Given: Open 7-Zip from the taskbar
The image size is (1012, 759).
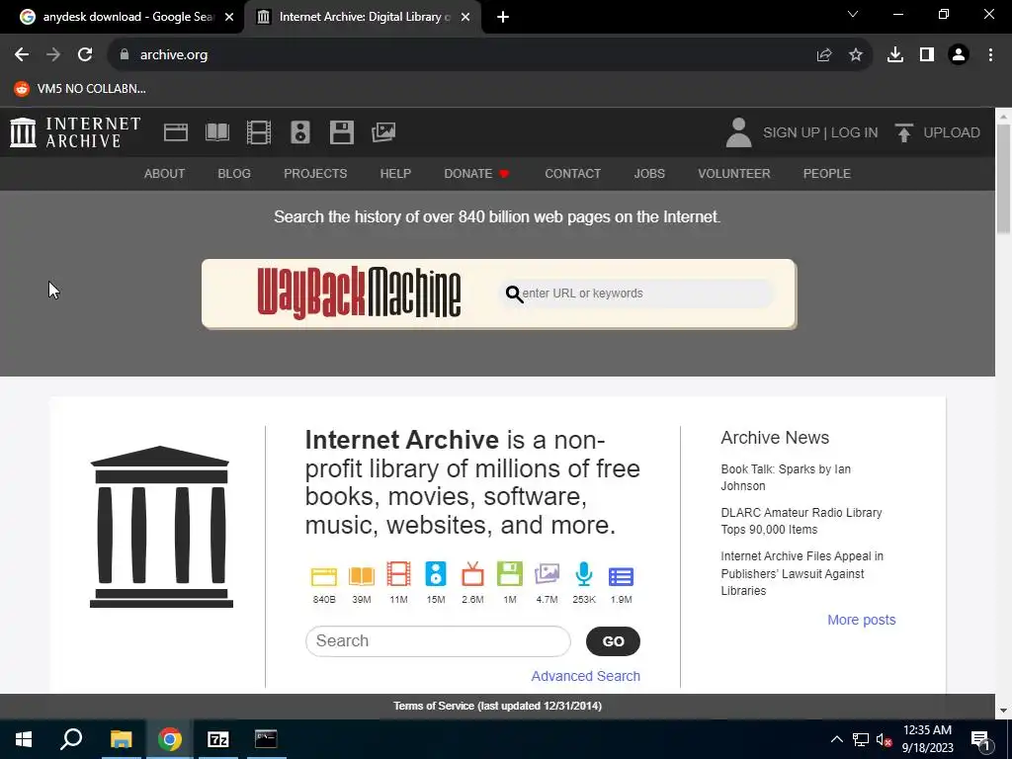Looking at the screenshot, I should pos(218,739).
